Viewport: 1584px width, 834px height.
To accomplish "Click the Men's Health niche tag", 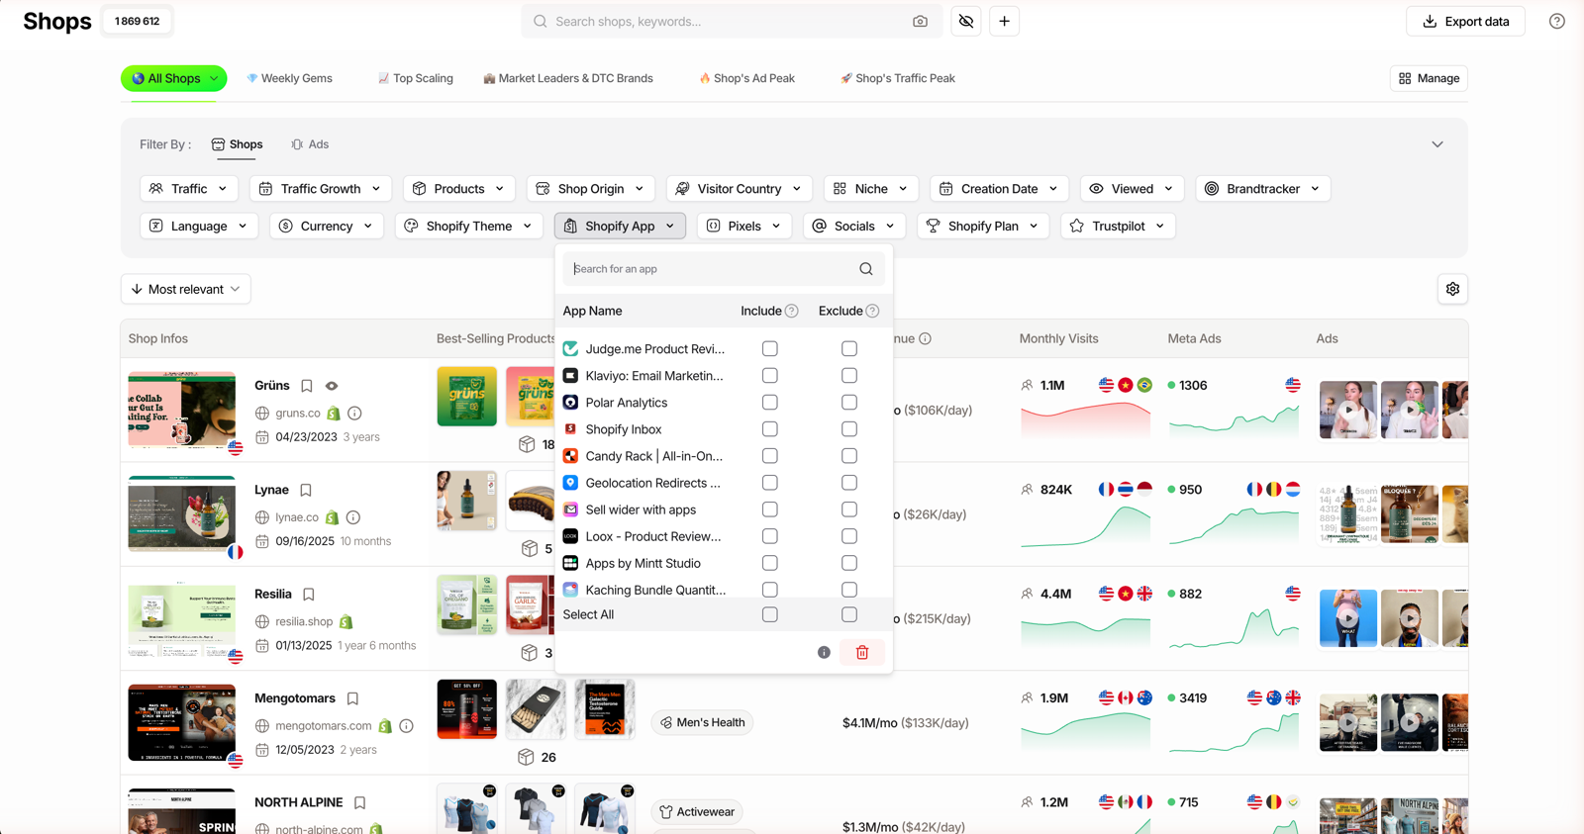I will 702,723.
